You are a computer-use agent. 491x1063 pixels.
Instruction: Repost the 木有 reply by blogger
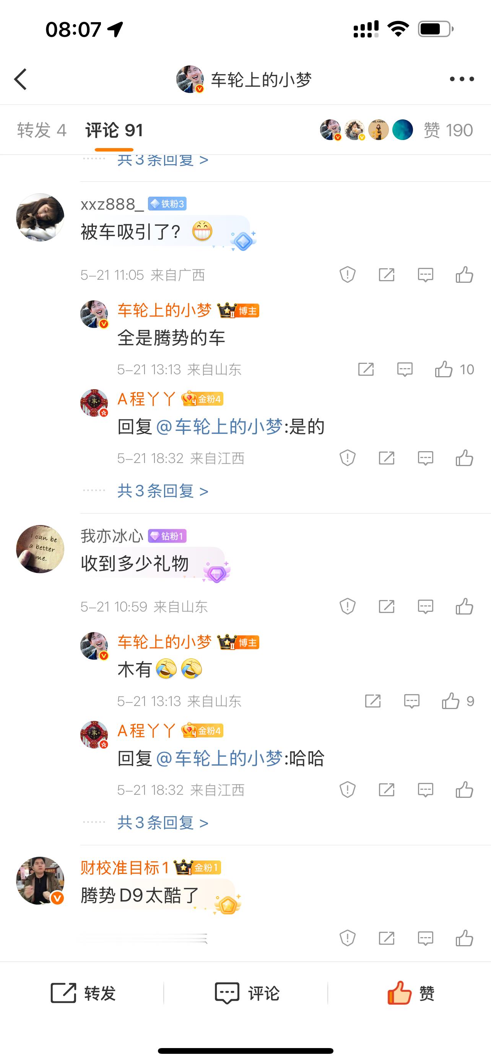(373, 701)
